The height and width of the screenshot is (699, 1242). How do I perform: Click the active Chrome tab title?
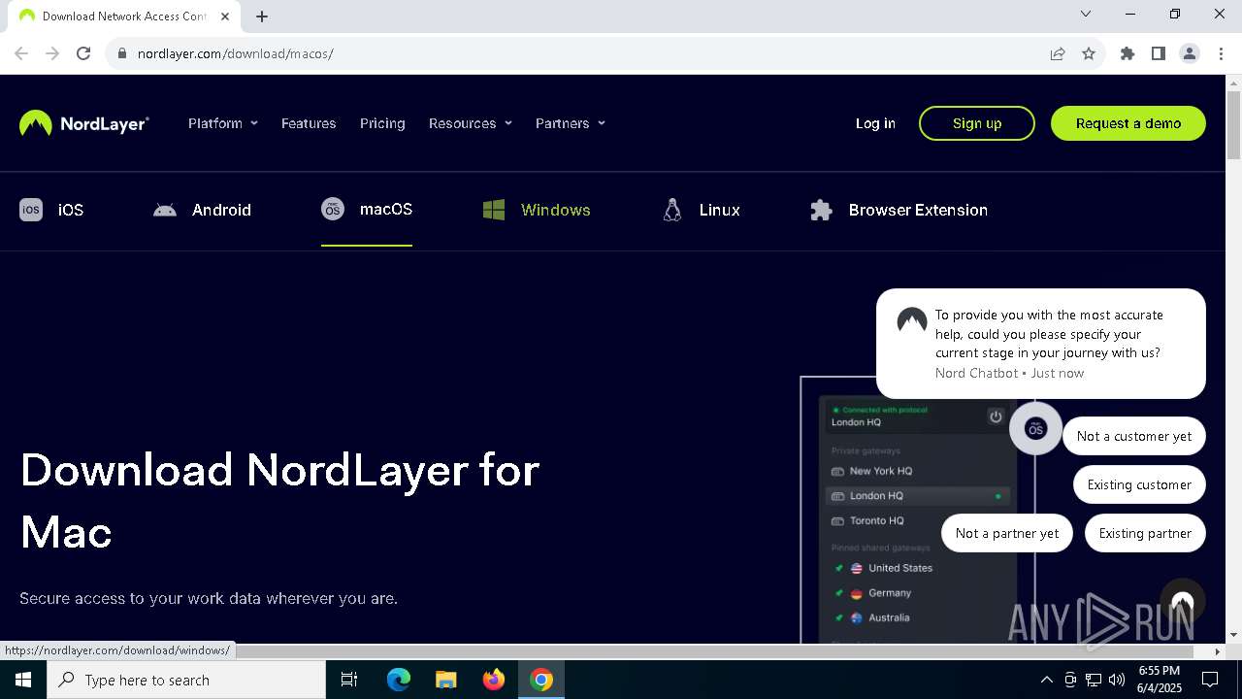coord(124,16)
